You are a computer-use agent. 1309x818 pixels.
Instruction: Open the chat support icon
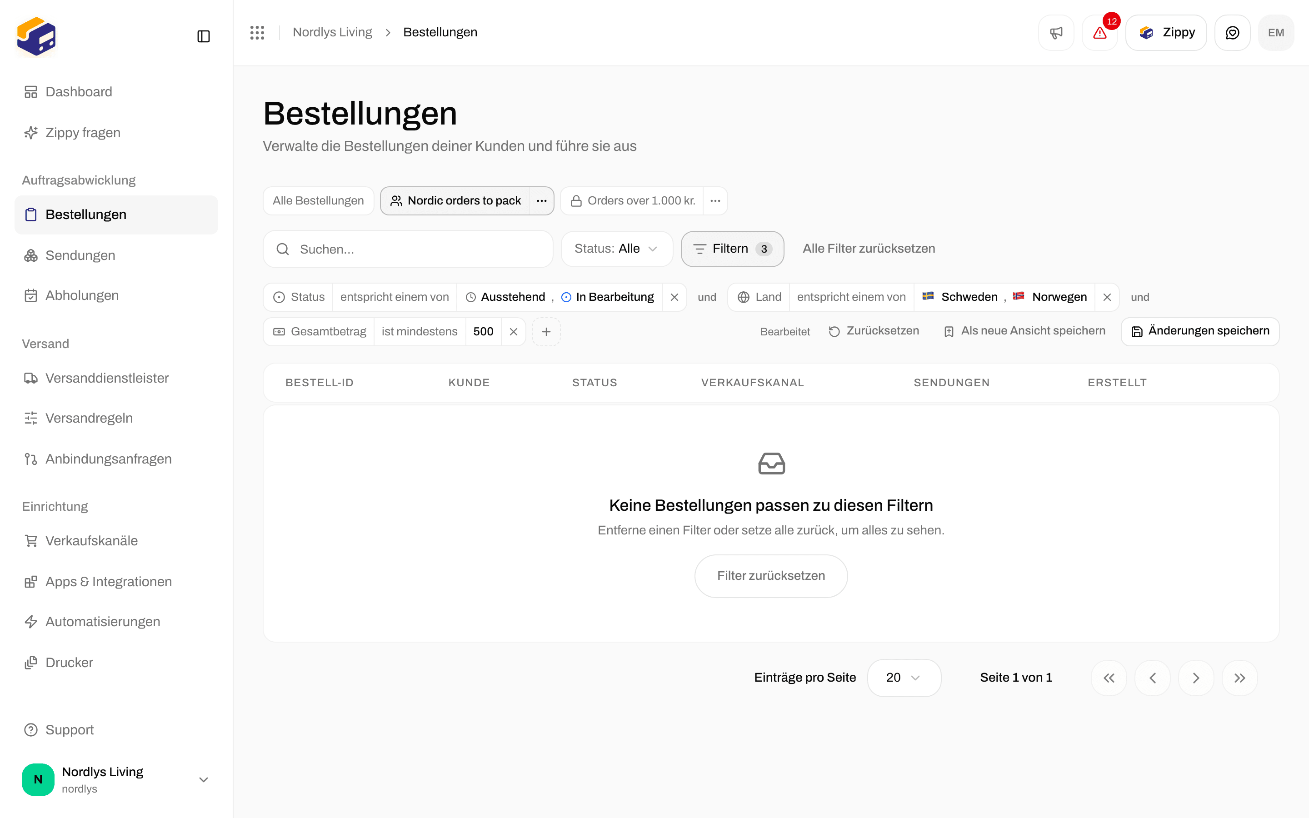(1232, 32)
